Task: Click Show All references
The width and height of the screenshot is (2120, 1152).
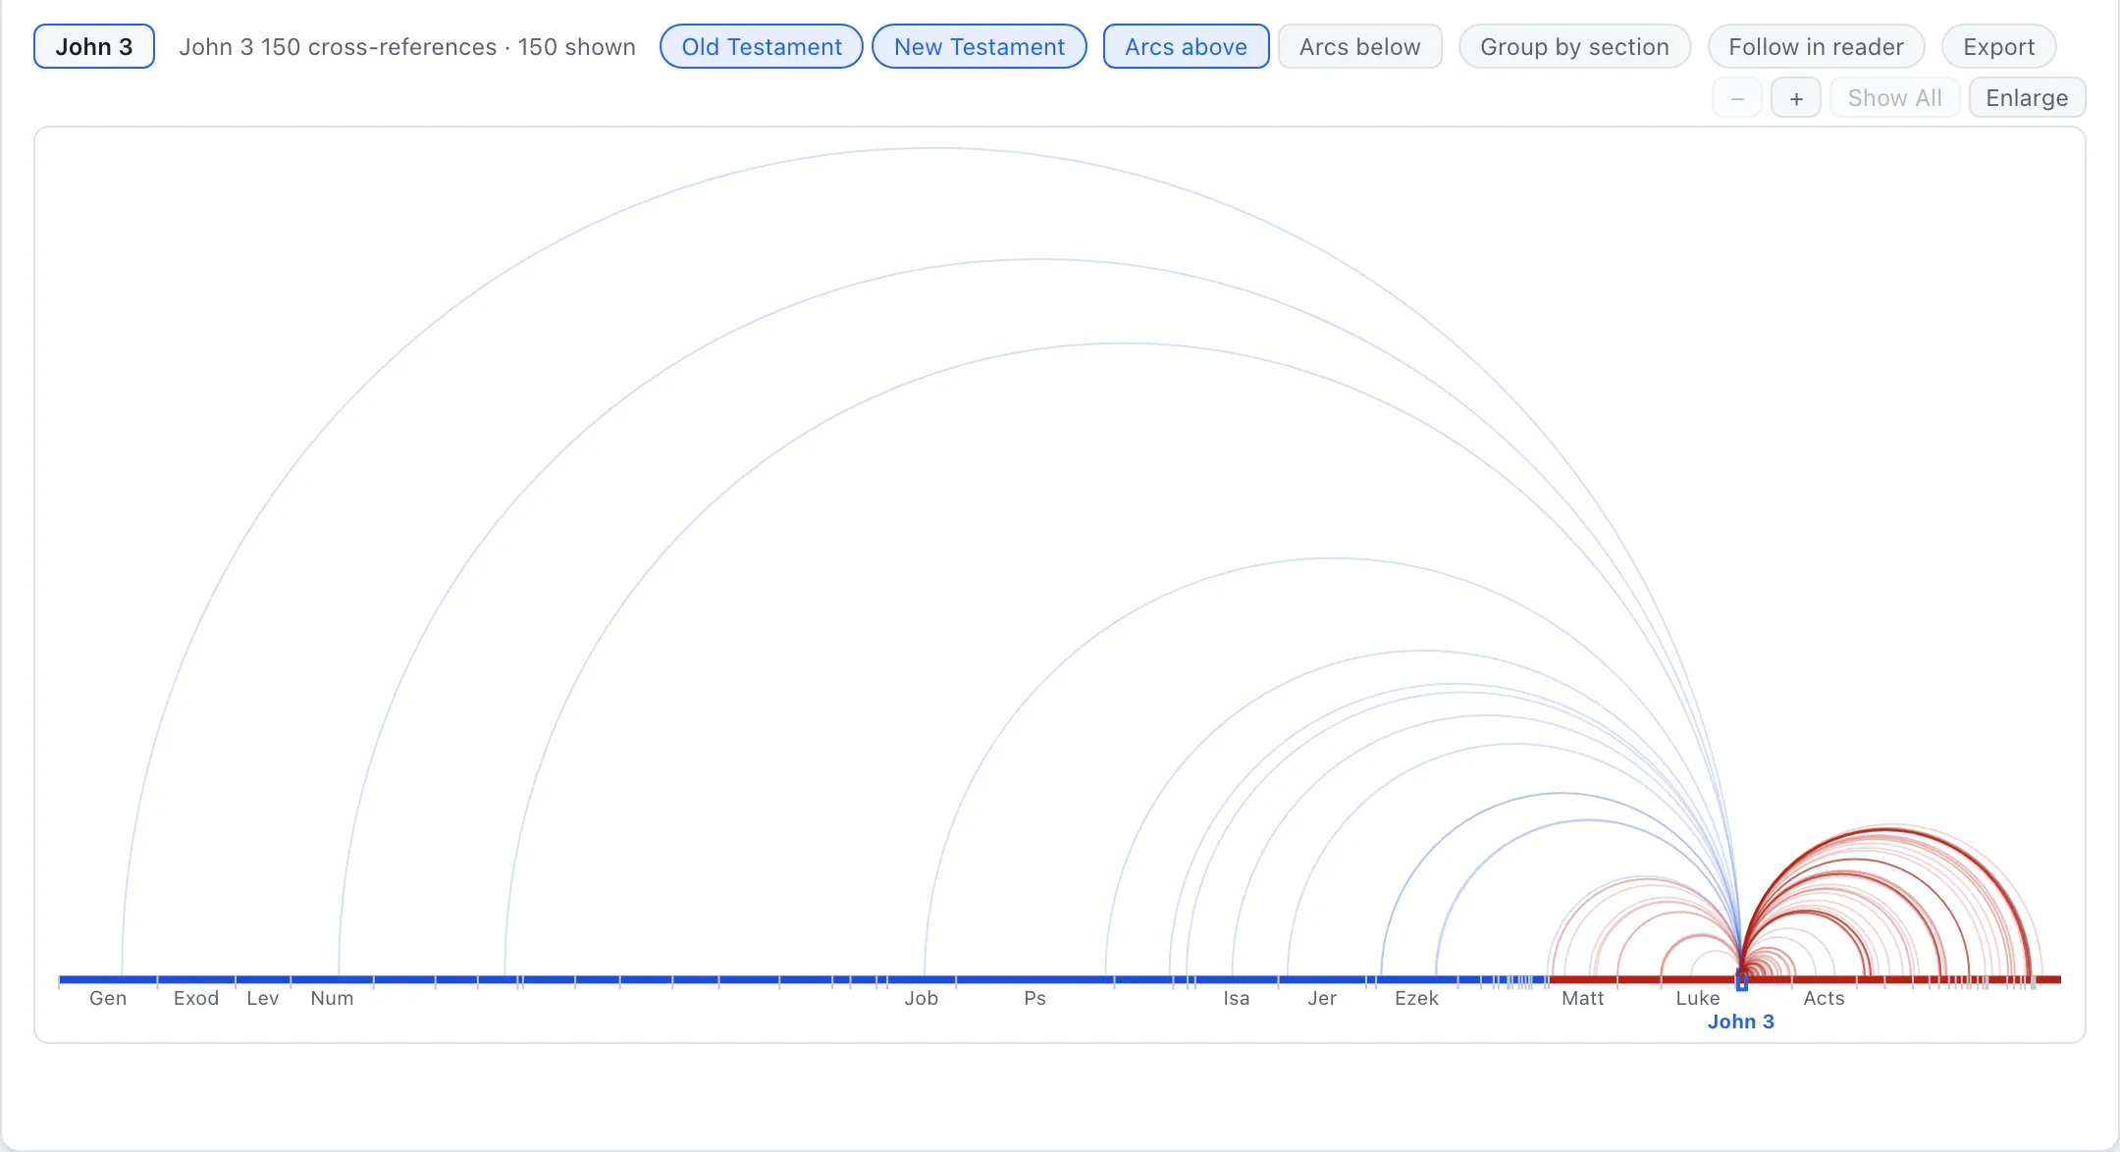Action: point(1894,98)
